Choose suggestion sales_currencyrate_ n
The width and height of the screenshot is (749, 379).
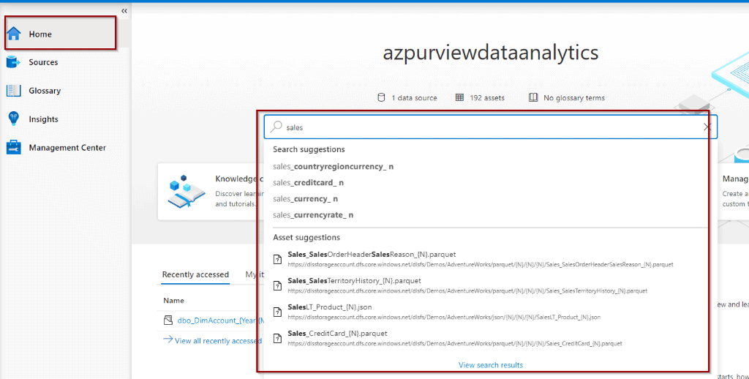[x=313, y=215]
